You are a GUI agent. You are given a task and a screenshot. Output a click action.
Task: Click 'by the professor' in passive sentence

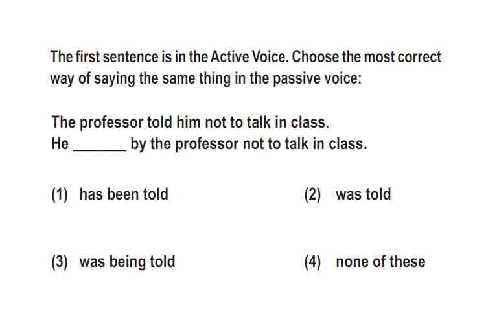click(185, 144)
